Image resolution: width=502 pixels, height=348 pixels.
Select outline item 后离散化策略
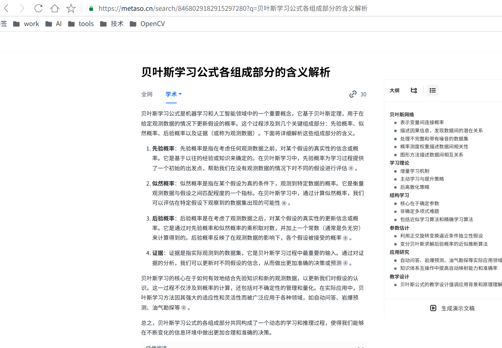pyautogui.click(x=415, y=187)
